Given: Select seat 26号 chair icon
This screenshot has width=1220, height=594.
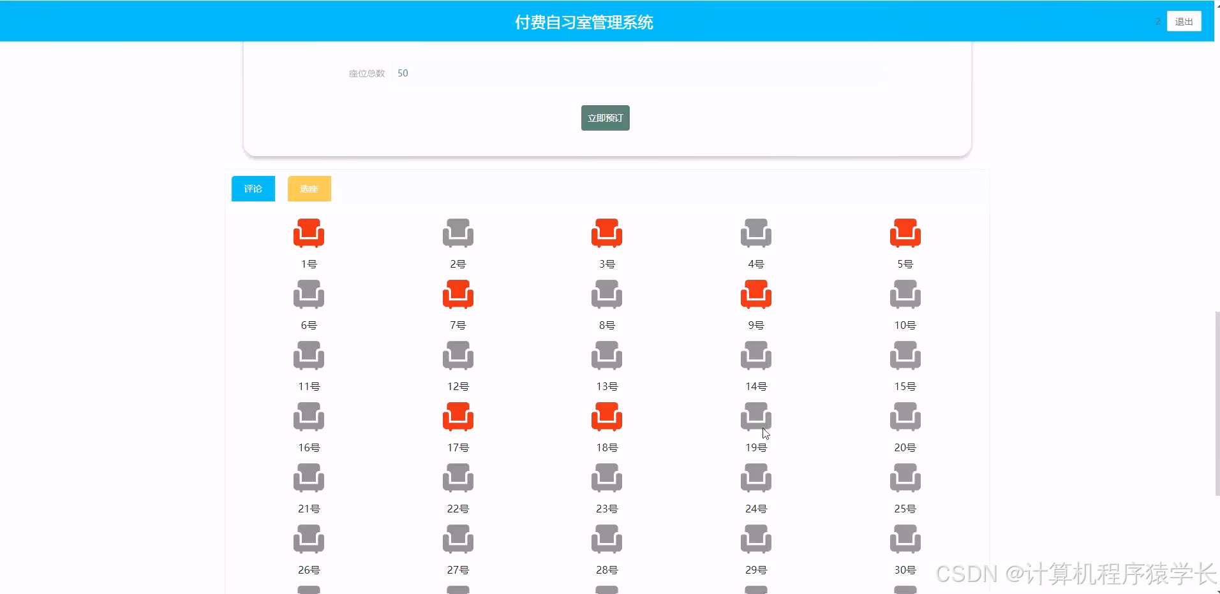Looking at the screenshot, I should pos(309,539).
